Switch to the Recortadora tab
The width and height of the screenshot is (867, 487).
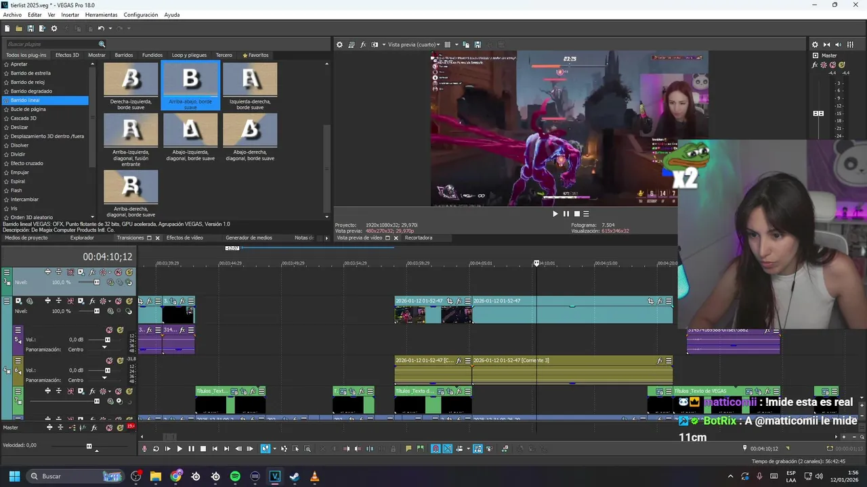click(x=418, y=237)
